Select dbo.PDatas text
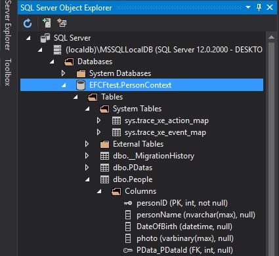Image resolution: width=279 pixels, height=256 pixels. 133,168
